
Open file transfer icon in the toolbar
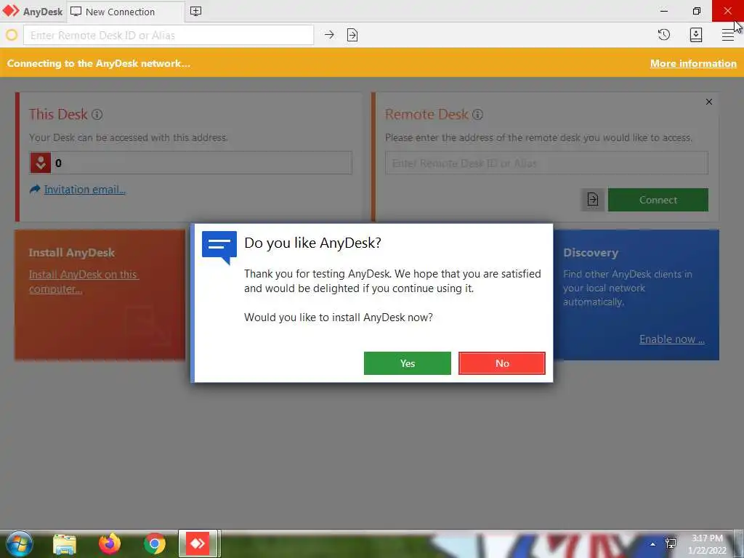pos(352,35)
